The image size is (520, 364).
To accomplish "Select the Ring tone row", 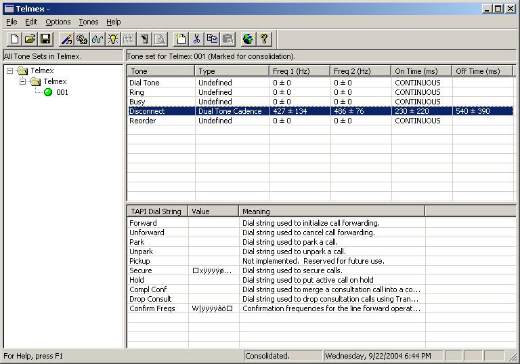I will pyautogui.click(x=320, y=92).
